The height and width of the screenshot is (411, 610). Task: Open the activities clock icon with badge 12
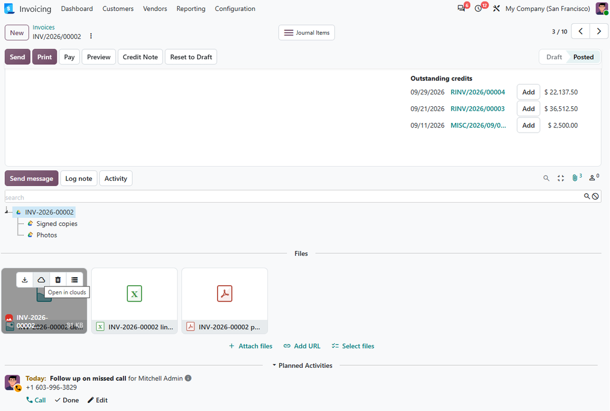pyautogui.click(x=478, y=8)
